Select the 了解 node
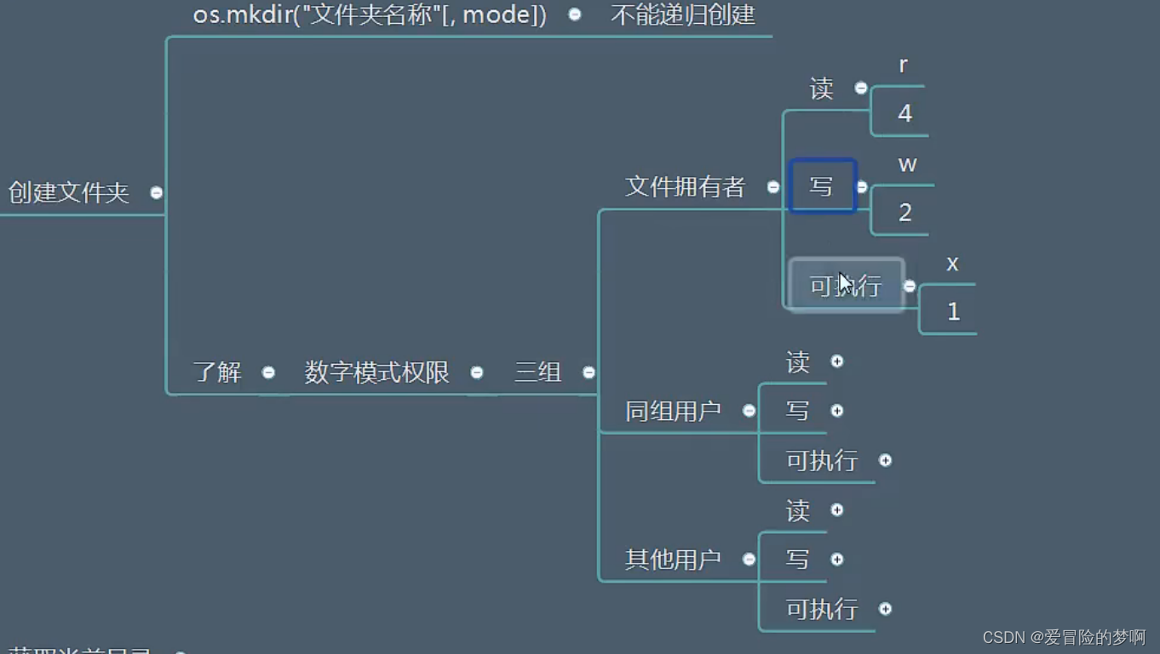 [x=217, y=372]
